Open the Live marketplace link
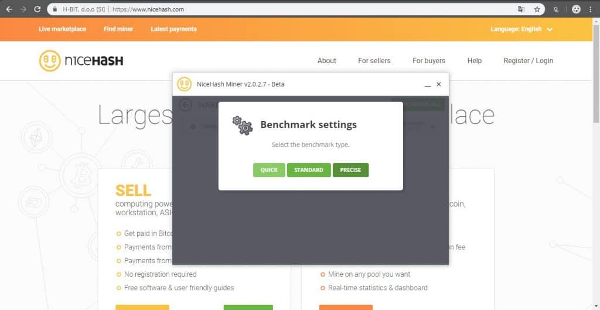This screenshot has width=600, height=310. (x=62, y=29)
